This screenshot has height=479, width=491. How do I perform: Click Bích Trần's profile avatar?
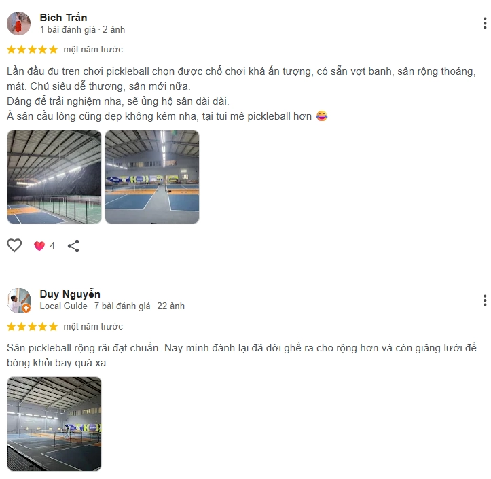pos(19,24)
